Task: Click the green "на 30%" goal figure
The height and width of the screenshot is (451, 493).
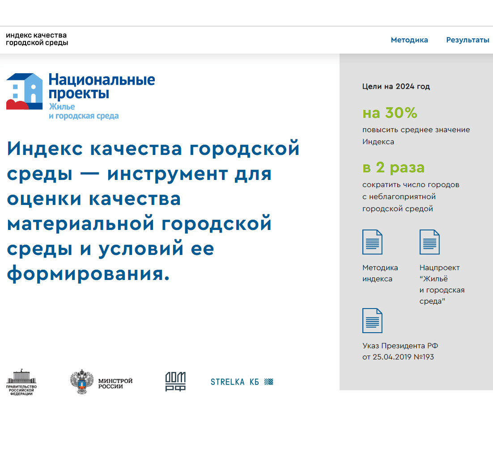Action: (390, 113)
